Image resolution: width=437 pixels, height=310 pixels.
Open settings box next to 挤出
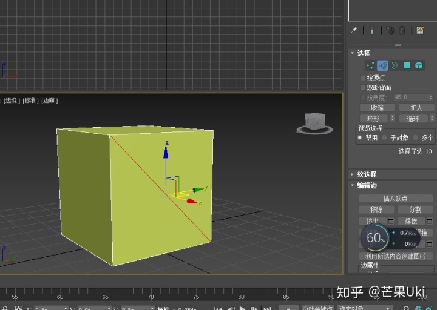(x=391, y=221)
